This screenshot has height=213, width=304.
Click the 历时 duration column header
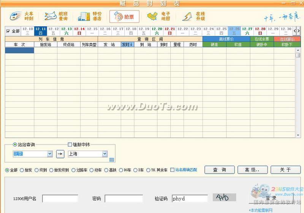(193, 45)
